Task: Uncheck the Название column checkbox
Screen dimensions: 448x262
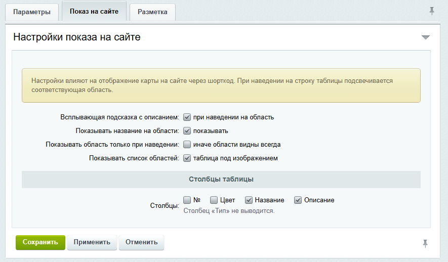Action: coord(249,200)
